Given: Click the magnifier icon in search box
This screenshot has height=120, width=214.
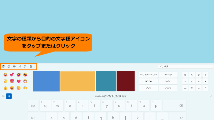Looking at the screenshot, I should tap(161, 67).
